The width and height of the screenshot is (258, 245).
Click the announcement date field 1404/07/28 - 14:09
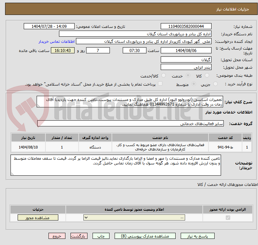coord(49,27)
